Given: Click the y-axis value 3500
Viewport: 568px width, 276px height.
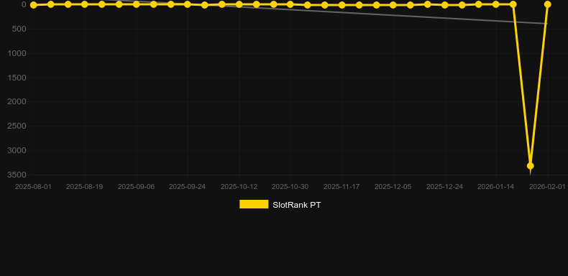Looking at the screenshot, I should (x=17, y=175).
